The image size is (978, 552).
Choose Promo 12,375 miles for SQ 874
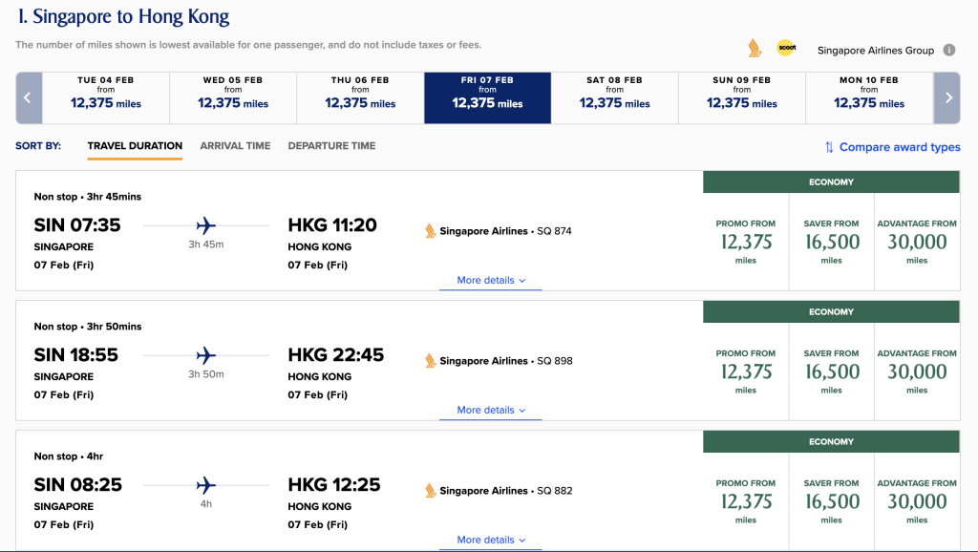click(746, 242)
